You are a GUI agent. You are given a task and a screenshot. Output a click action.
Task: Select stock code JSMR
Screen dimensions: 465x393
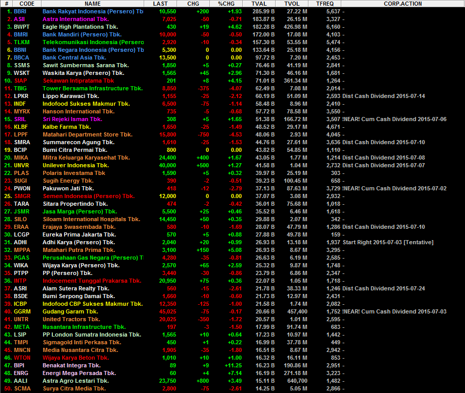(22, 211)
